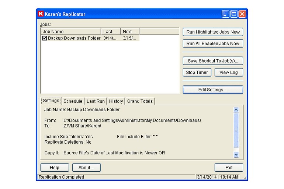This screenshot has width=284, height=189.
Task: Click the Copy If condition line
Action: pos(105,153)
